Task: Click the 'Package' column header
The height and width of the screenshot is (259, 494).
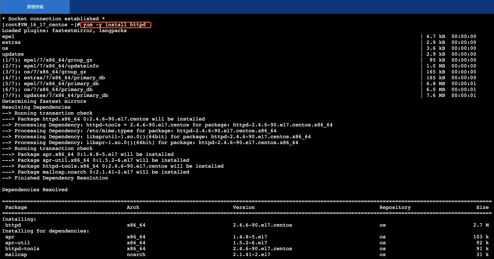Action: tap(16, 207)
